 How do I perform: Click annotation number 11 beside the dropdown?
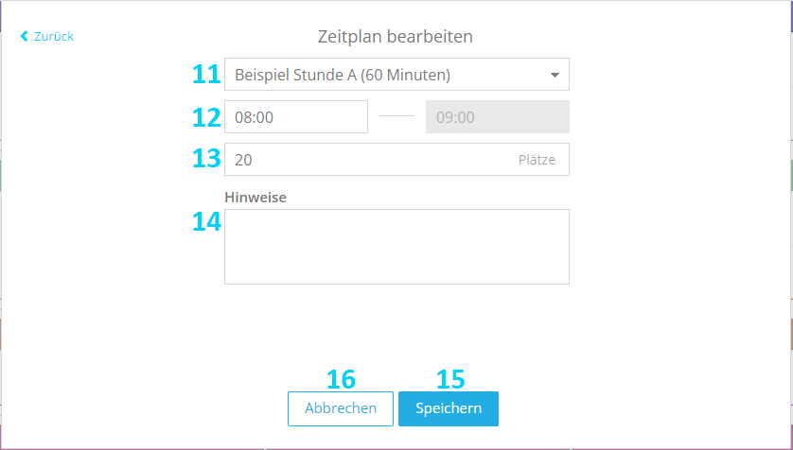(206, 75)
